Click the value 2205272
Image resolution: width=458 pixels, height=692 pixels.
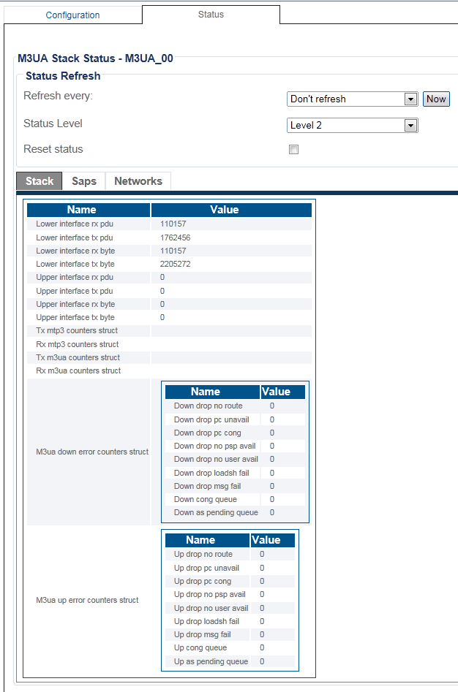tap(176, 264)
